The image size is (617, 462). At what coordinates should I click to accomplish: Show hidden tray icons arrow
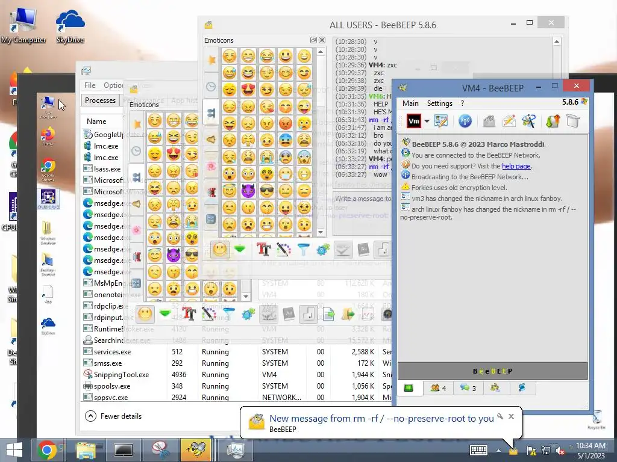[498, 451]
